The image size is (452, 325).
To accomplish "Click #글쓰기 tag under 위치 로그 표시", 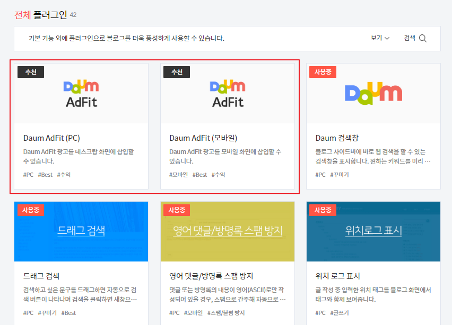I will (x=340, y=313).
